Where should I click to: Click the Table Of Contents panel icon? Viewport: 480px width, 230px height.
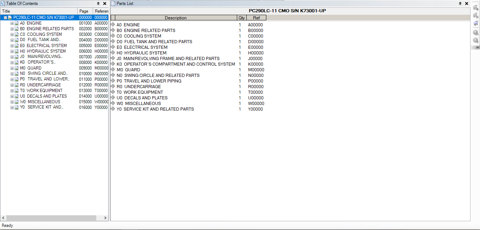click(x=3, y=4)
